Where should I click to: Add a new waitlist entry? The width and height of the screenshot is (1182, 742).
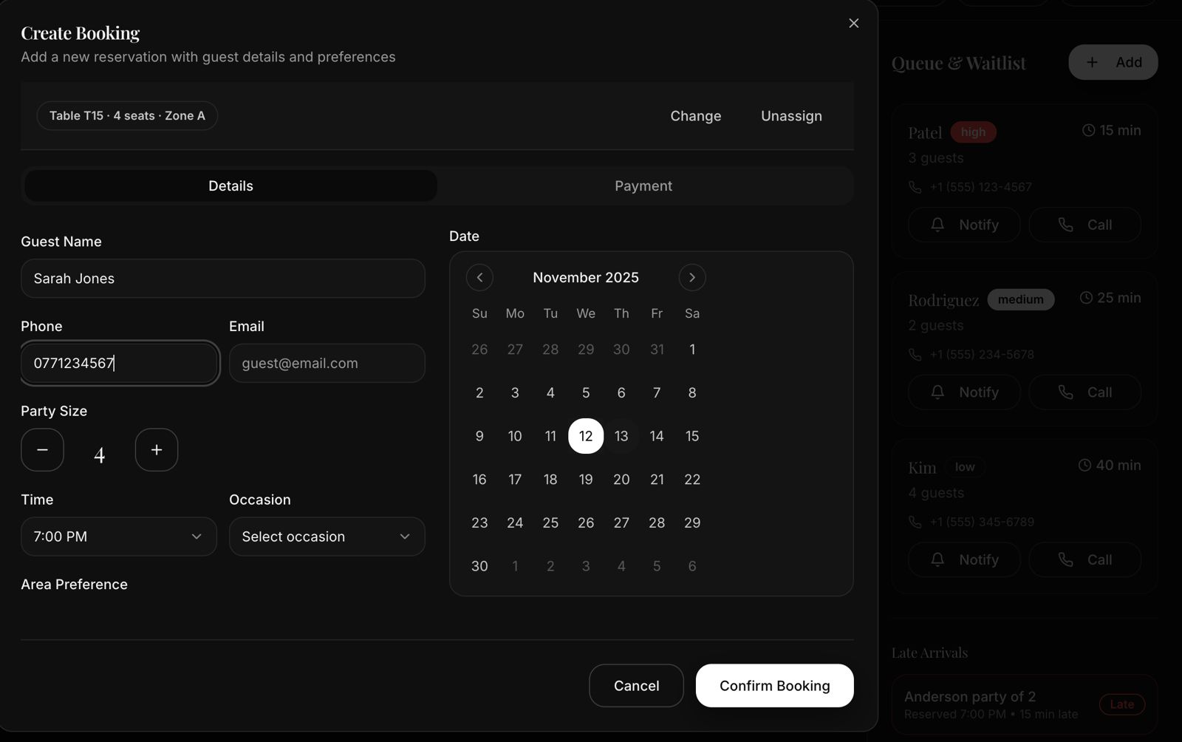1113,63
